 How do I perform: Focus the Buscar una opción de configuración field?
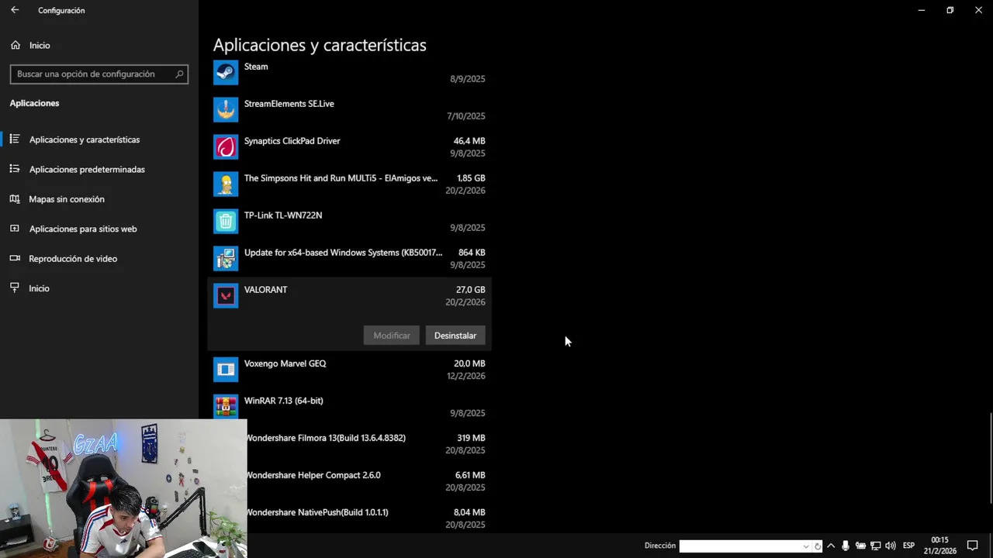[x=99, y=74]
